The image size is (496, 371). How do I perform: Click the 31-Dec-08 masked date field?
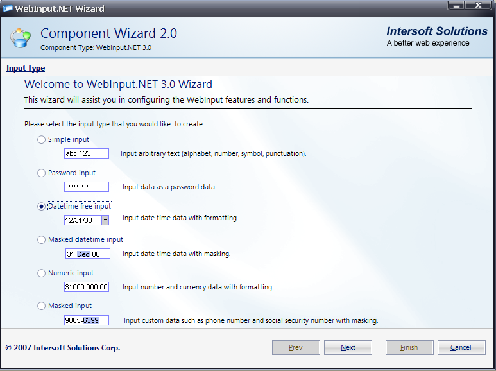tap(87, 254)
